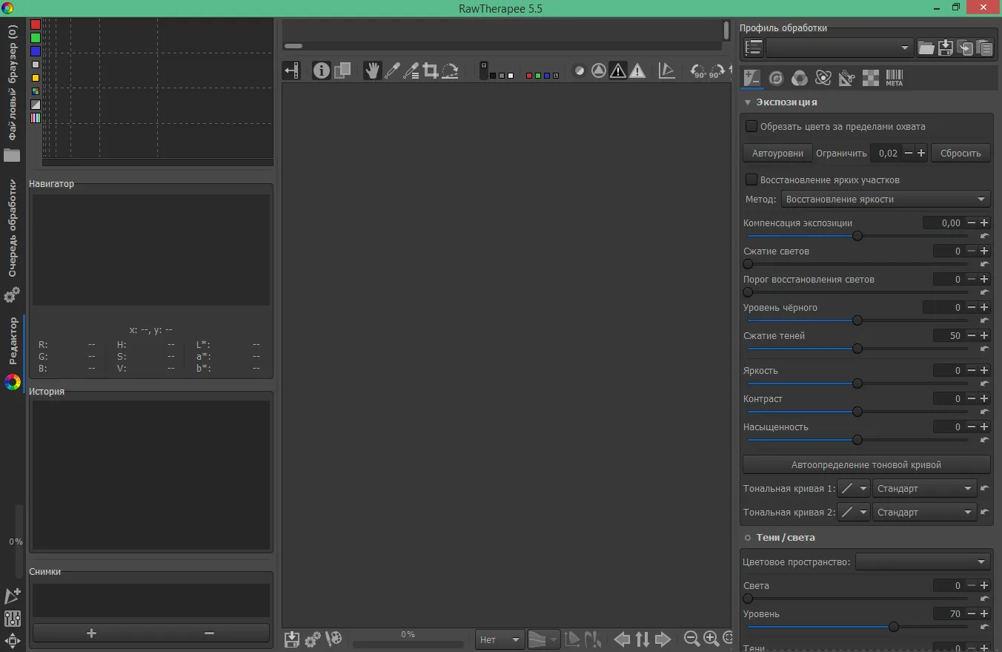Select the Crop tool in toolbar
Viewport: 1002px width, 652px height.
(431, 71)
